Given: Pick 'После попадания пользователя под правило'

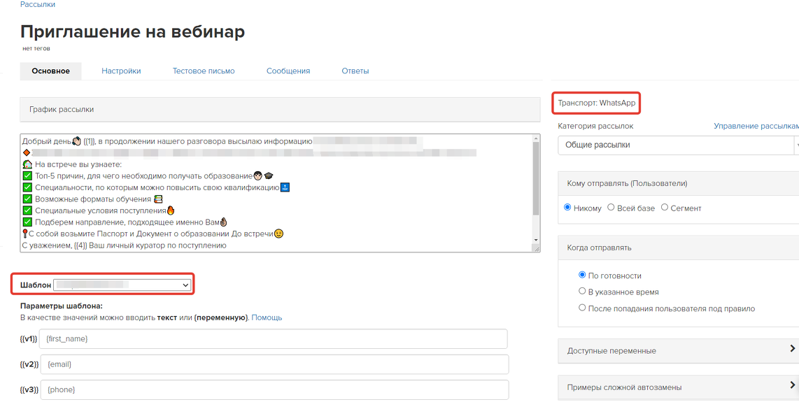Looking at the screenshot, I should (582, 308).
